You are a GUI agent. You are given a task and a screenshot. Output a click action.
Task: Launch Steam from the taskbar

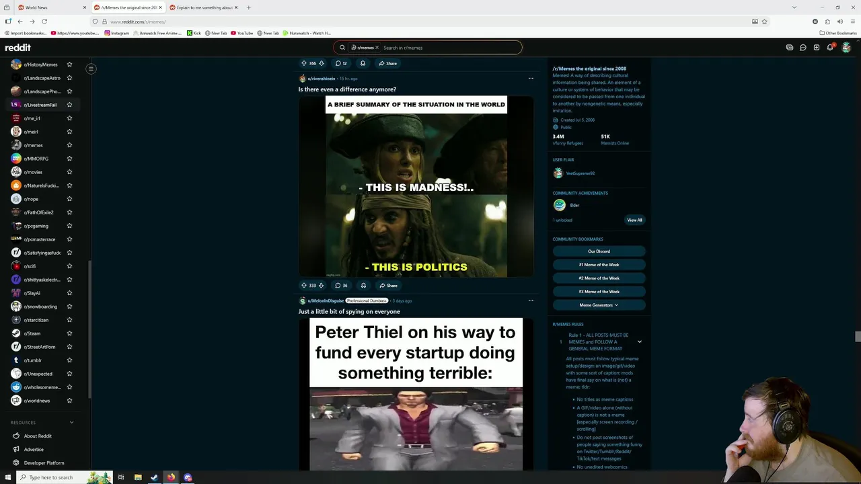pyautogui.click(x=154, y=477)
